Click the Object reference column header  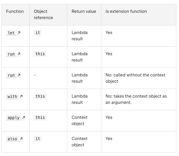click(x=43, y=14)
